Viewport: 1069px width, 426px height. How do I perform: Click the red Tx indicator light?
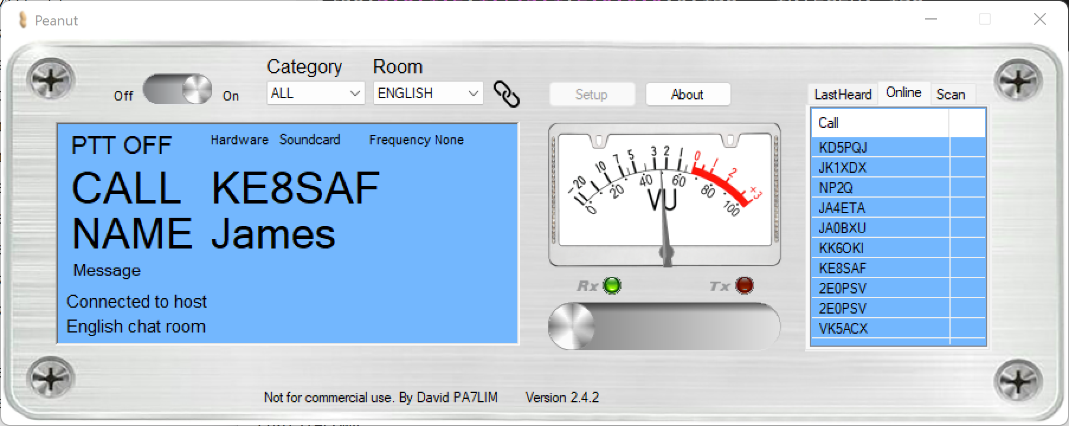[x=744, y=286]
